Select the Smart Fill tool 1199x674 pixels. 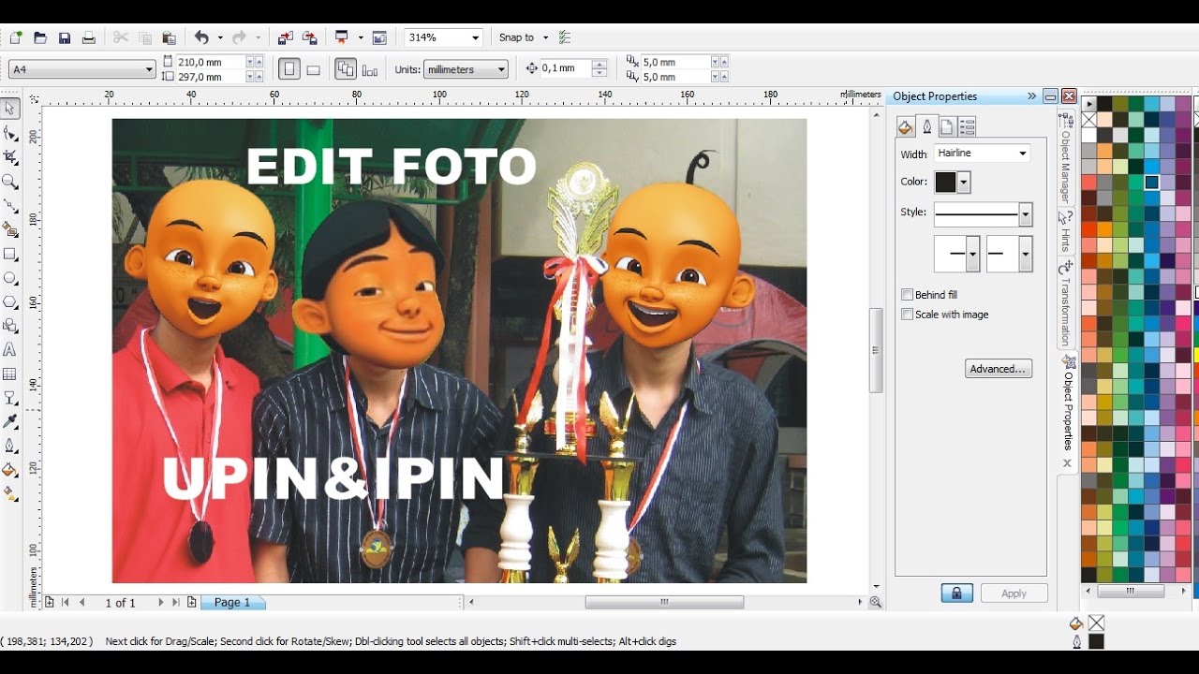click(10, 229)
